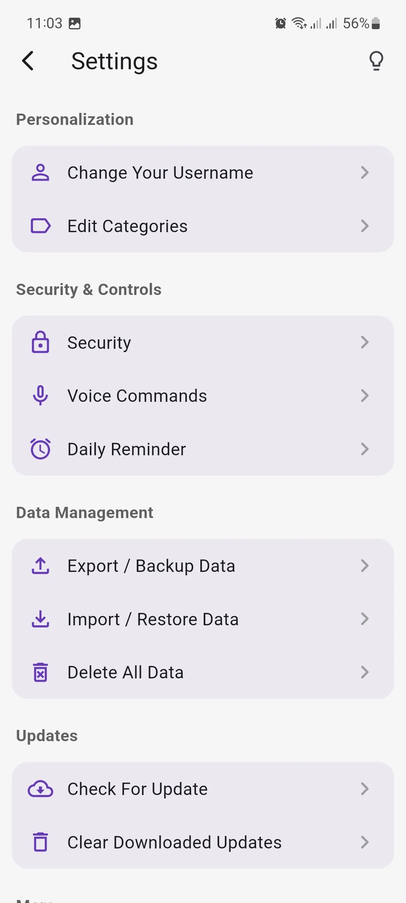
Task: Tap the back arrow icon
Action: point(28,61)
